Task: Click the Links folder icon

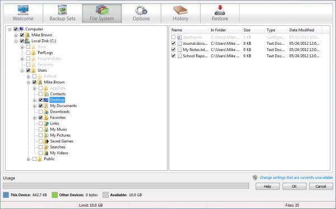Action: coord(46,123)
